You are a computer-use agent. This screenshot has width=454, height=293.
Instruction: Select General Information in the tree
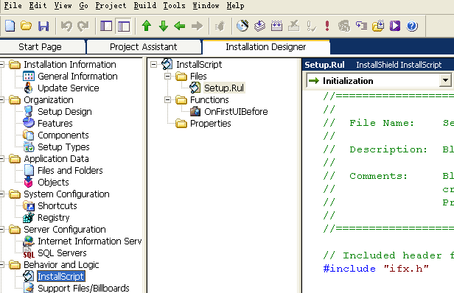(x=77, y=77)
